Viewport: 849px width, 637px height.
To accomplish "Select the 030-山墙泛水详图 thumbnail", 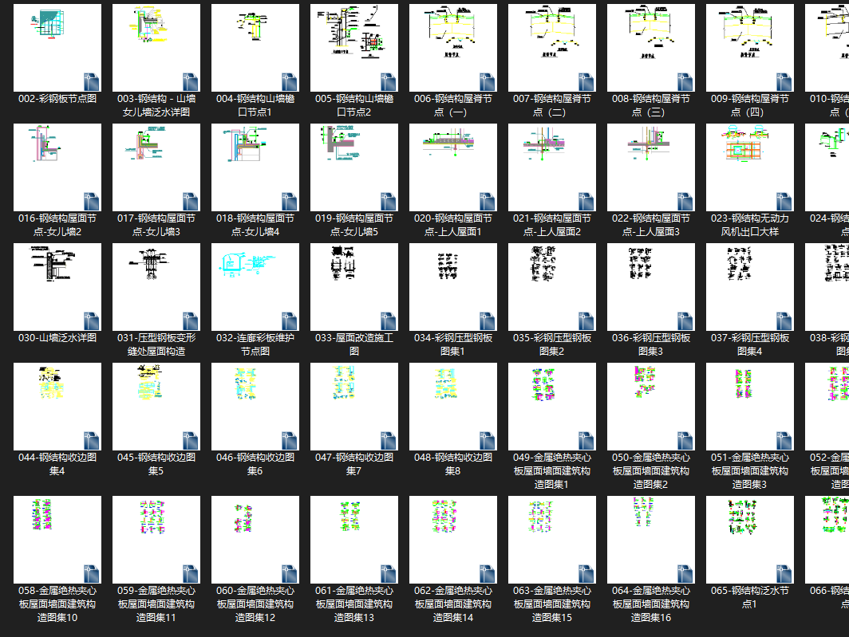I will pyautogui.click(x=57, y=287).
